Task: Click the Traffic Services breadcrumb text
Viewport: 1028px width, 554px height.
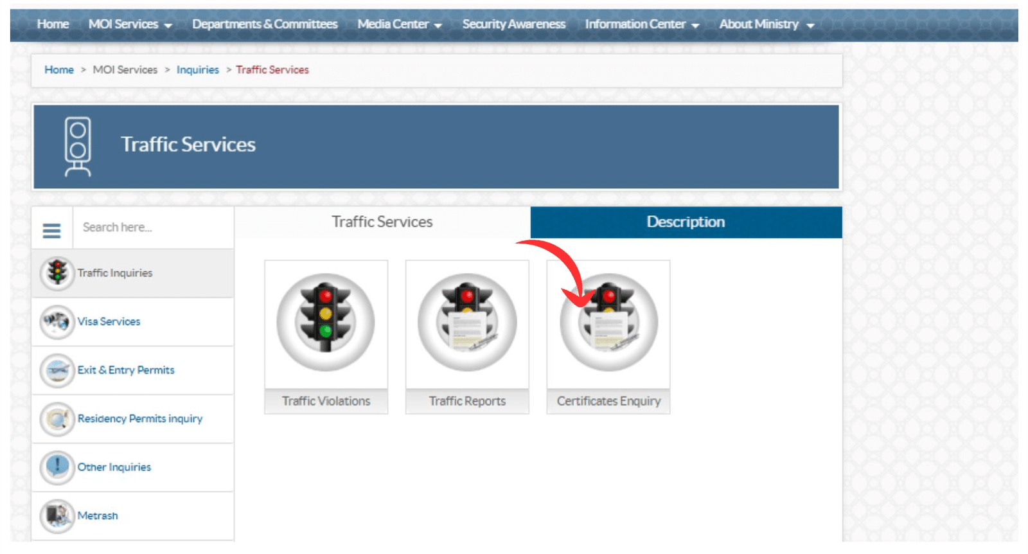Action: click(272, 69)
